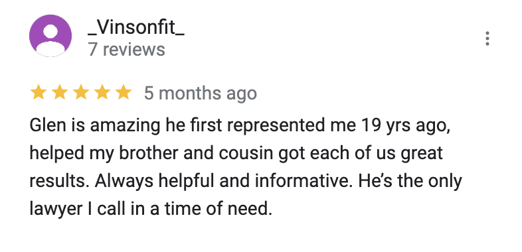Click the fifth yellow rating star

click(124, 92)
